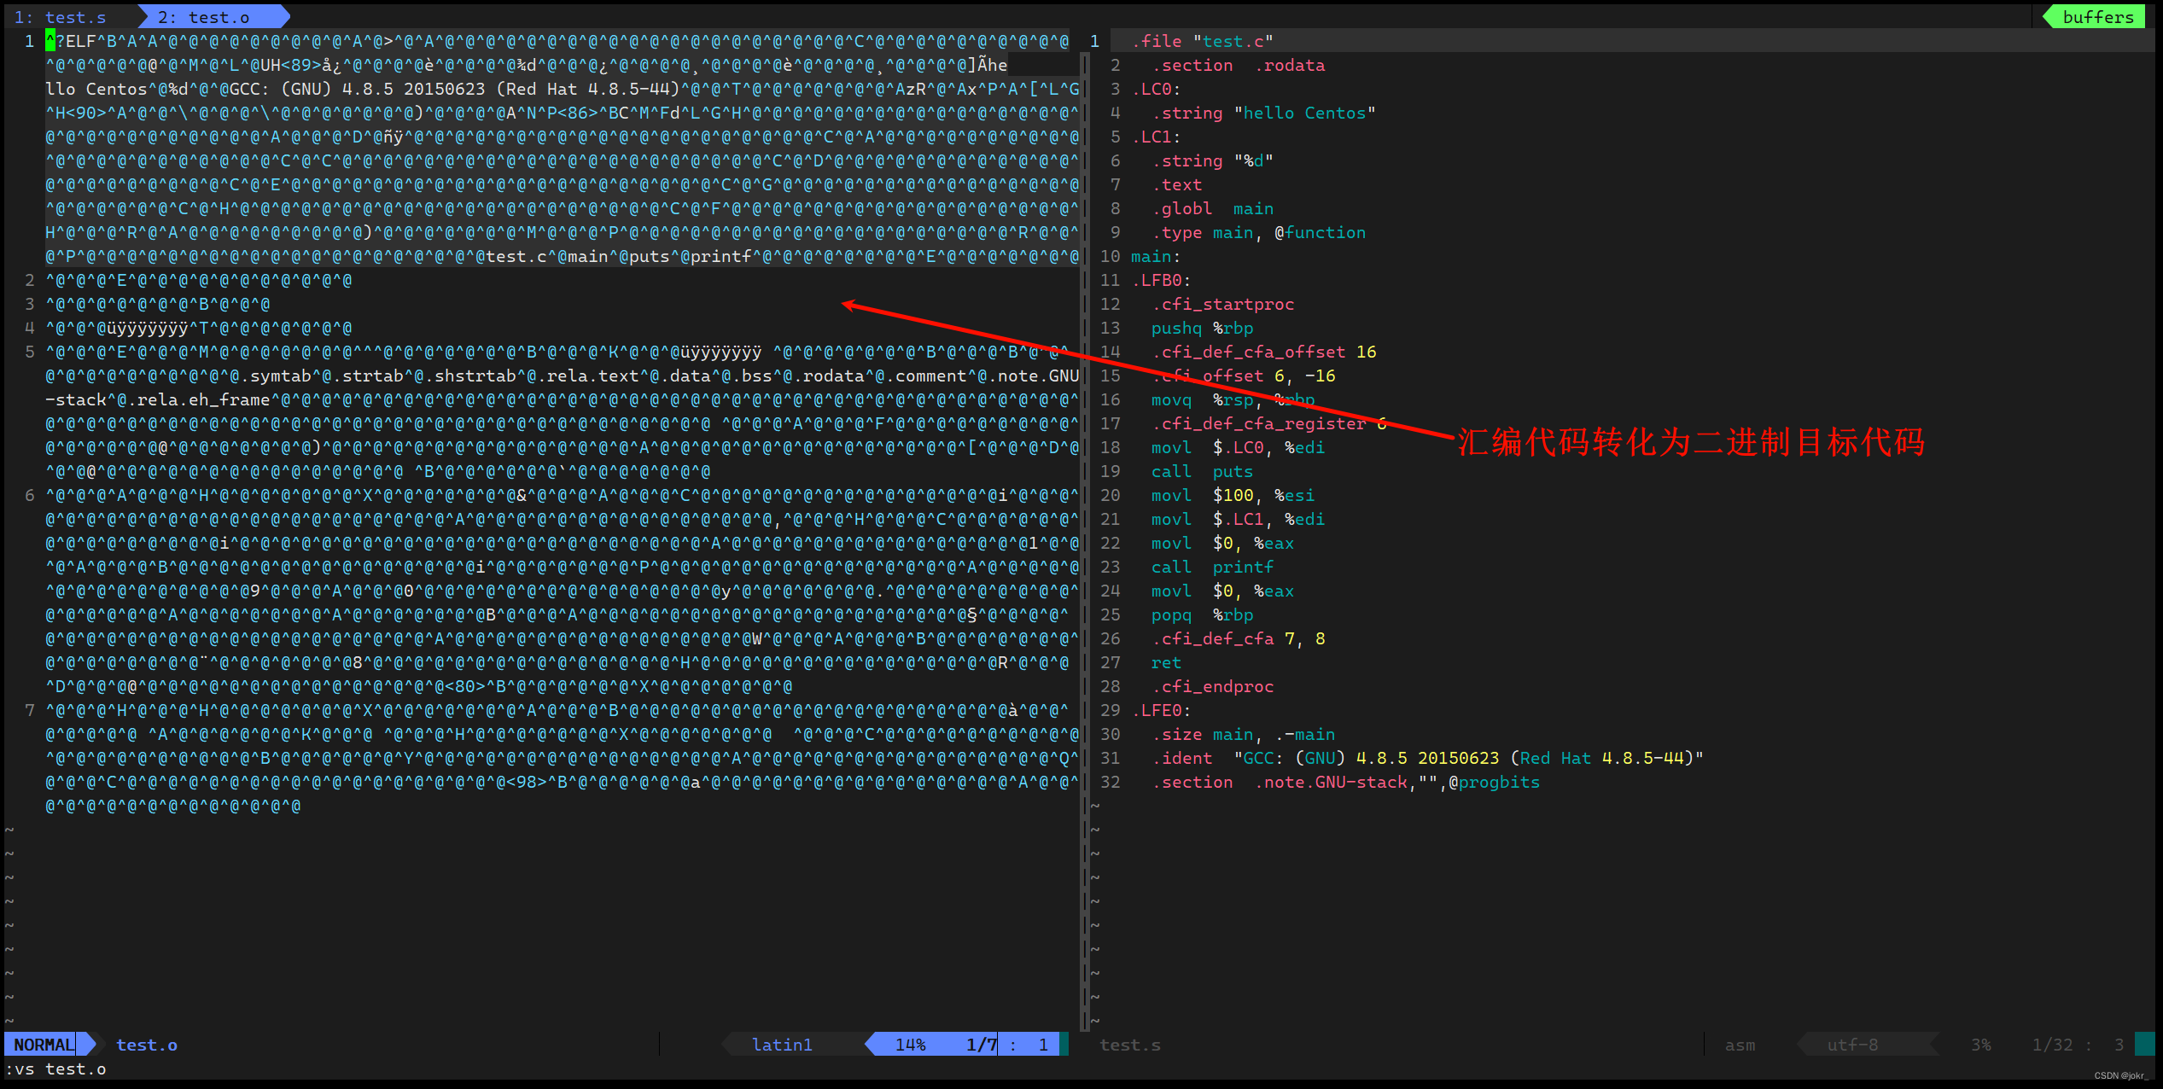Click the movl $.LC1, %edi instruction

1238,519
